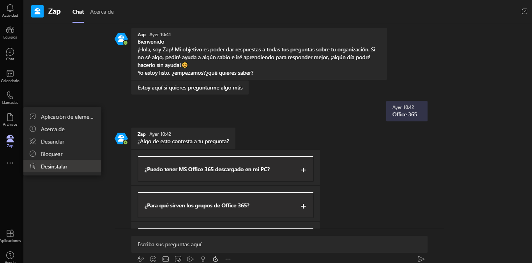Choose Acerca de in context menu
Image resolution: width=532 pixels, height=263 pixels.
pos(62,129)
